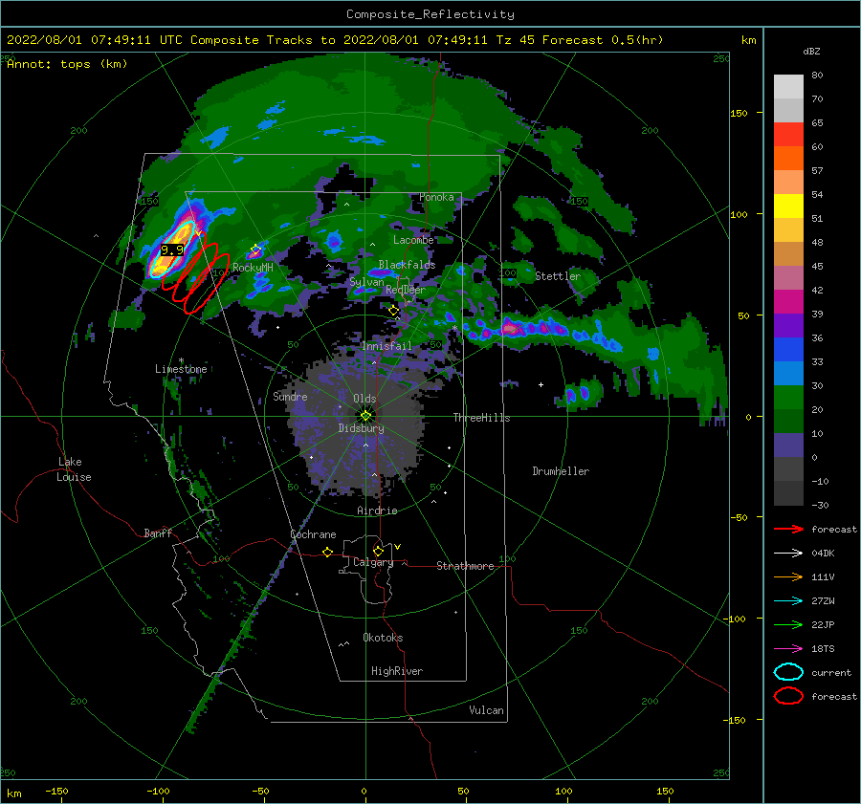Click yellow diamond marker beside RockyMH
The image size is (861, 804).
click(x=255, y=250)
